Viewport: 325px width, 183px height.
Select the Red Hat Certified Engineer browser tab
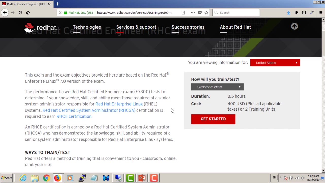point(26,4)
